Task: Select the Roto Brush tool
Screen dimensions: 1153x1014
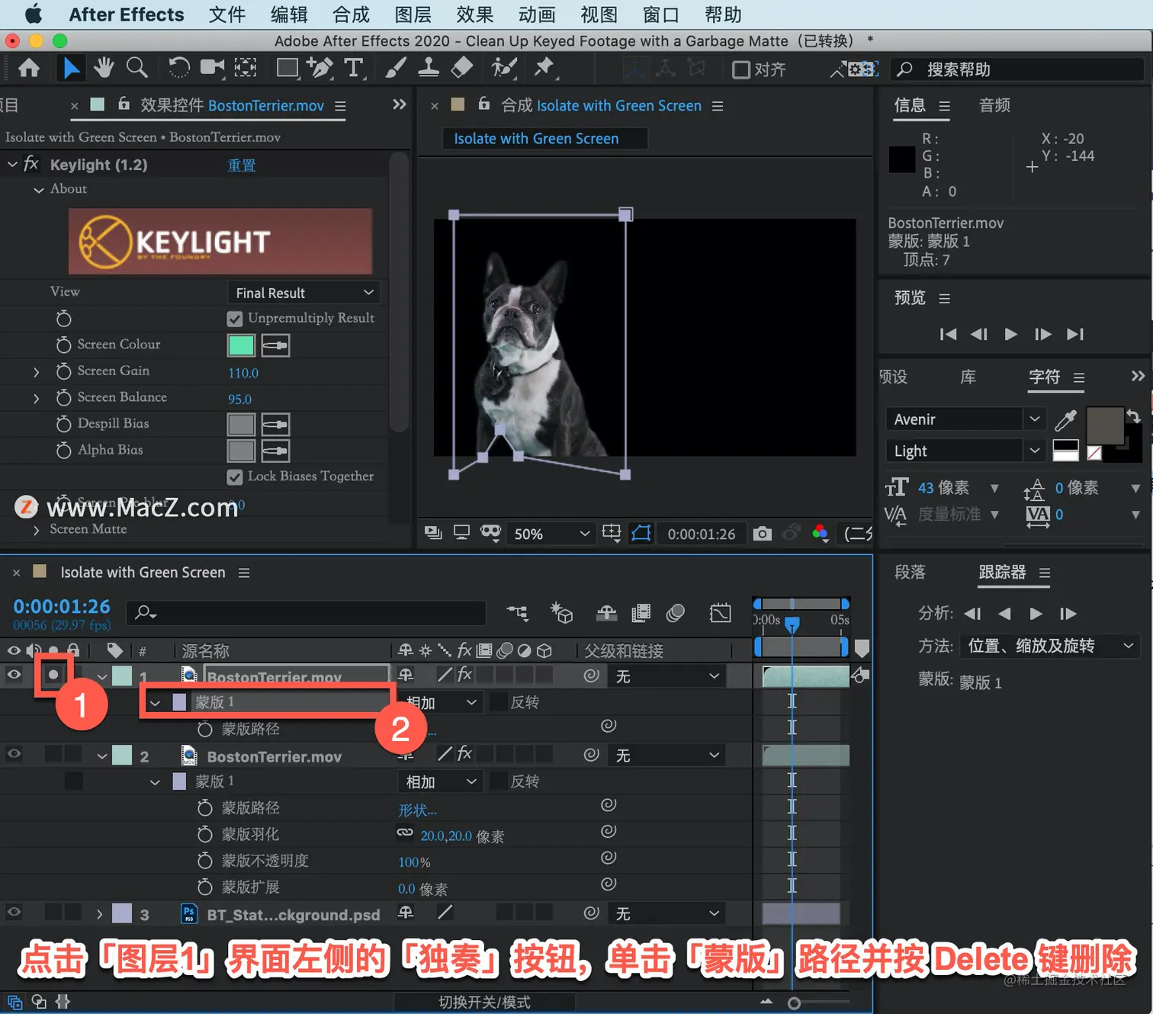Action: pos(504,69)
